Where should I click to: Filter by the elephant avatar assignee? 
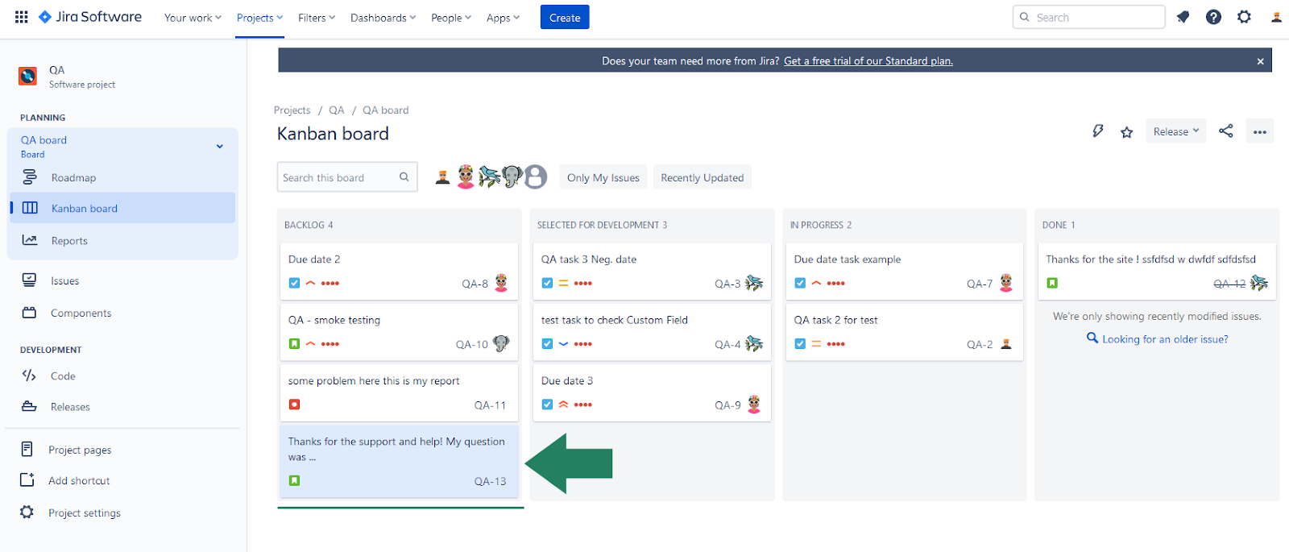pyautogui.click(x=512, y=176)
